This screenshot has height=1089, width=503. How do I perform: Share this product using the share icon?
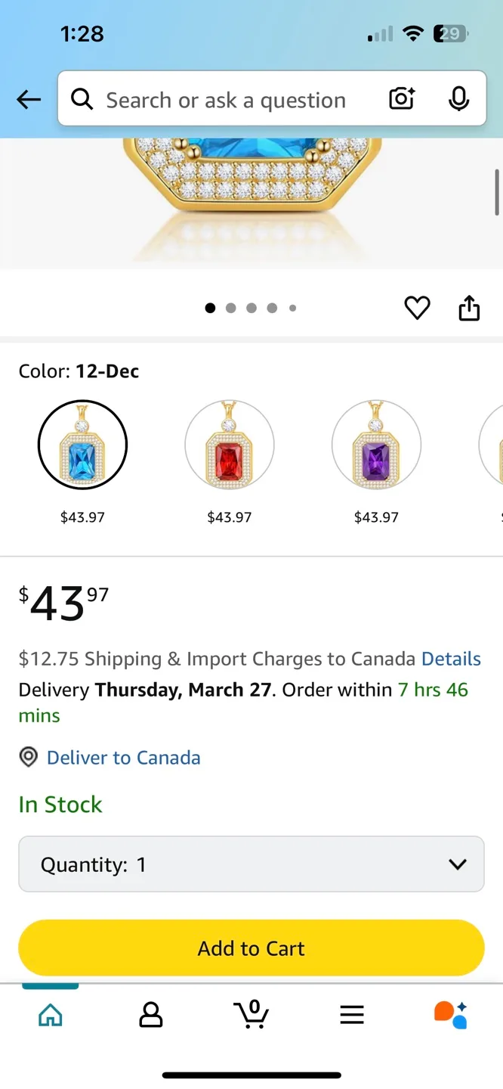tap(469, 307)
